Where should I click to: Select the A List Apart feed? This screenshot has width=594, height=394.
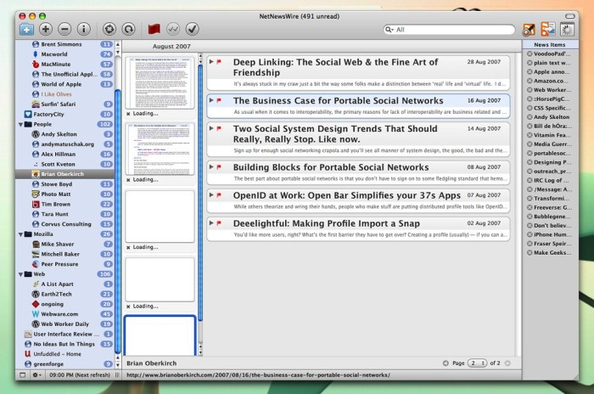[64, 284]
